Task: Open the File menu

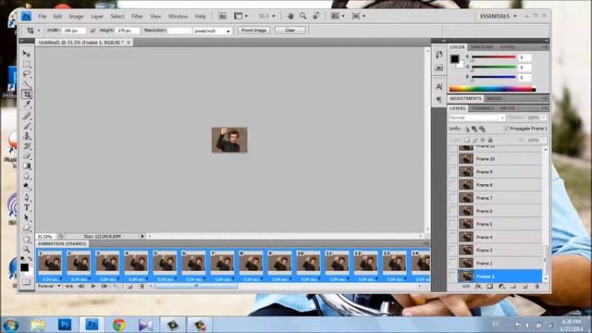Action: click(x=43, y=17)
